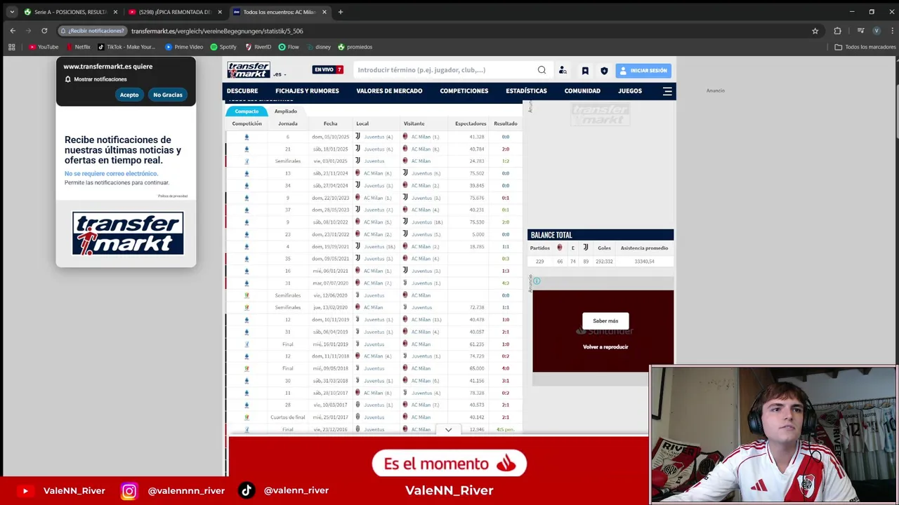
Task: Open a new browser tab with the plus button
Action: point(340,12)
